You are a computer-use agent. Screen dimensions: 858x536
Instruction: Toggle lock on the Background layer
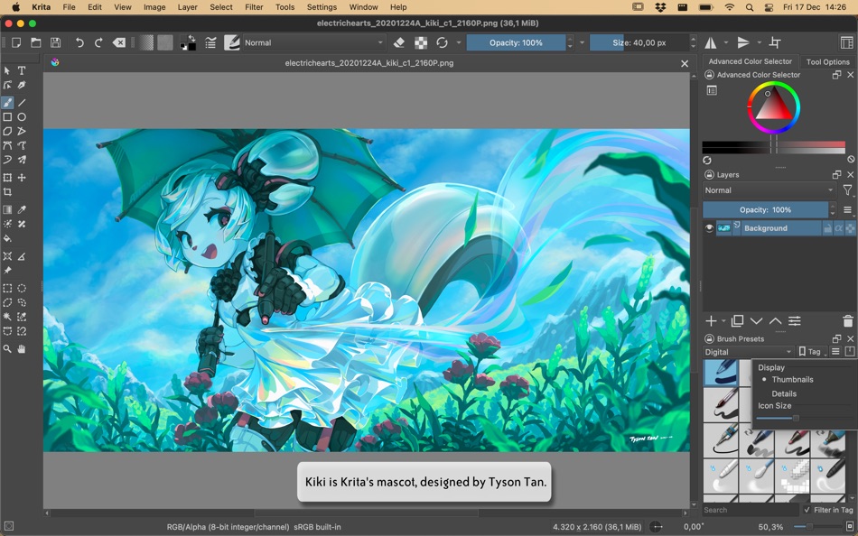(x=828, y=228)
